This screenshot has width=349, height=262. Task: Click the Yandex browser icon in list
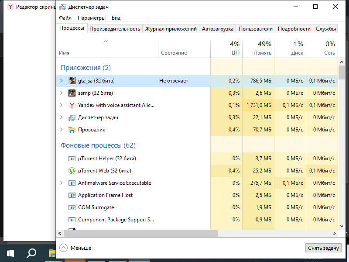click(x=72, y=105)
